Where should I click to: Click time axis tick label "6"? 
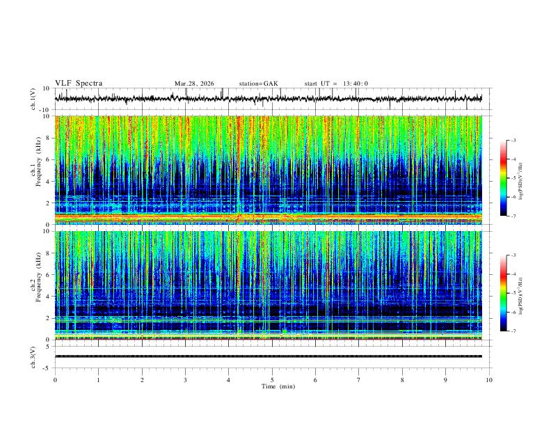[x=316, y=380]
